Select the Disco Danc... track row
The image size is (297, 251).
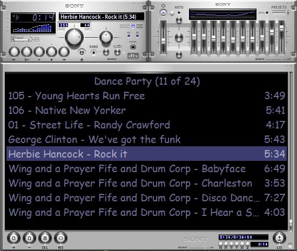pos(146,198)
